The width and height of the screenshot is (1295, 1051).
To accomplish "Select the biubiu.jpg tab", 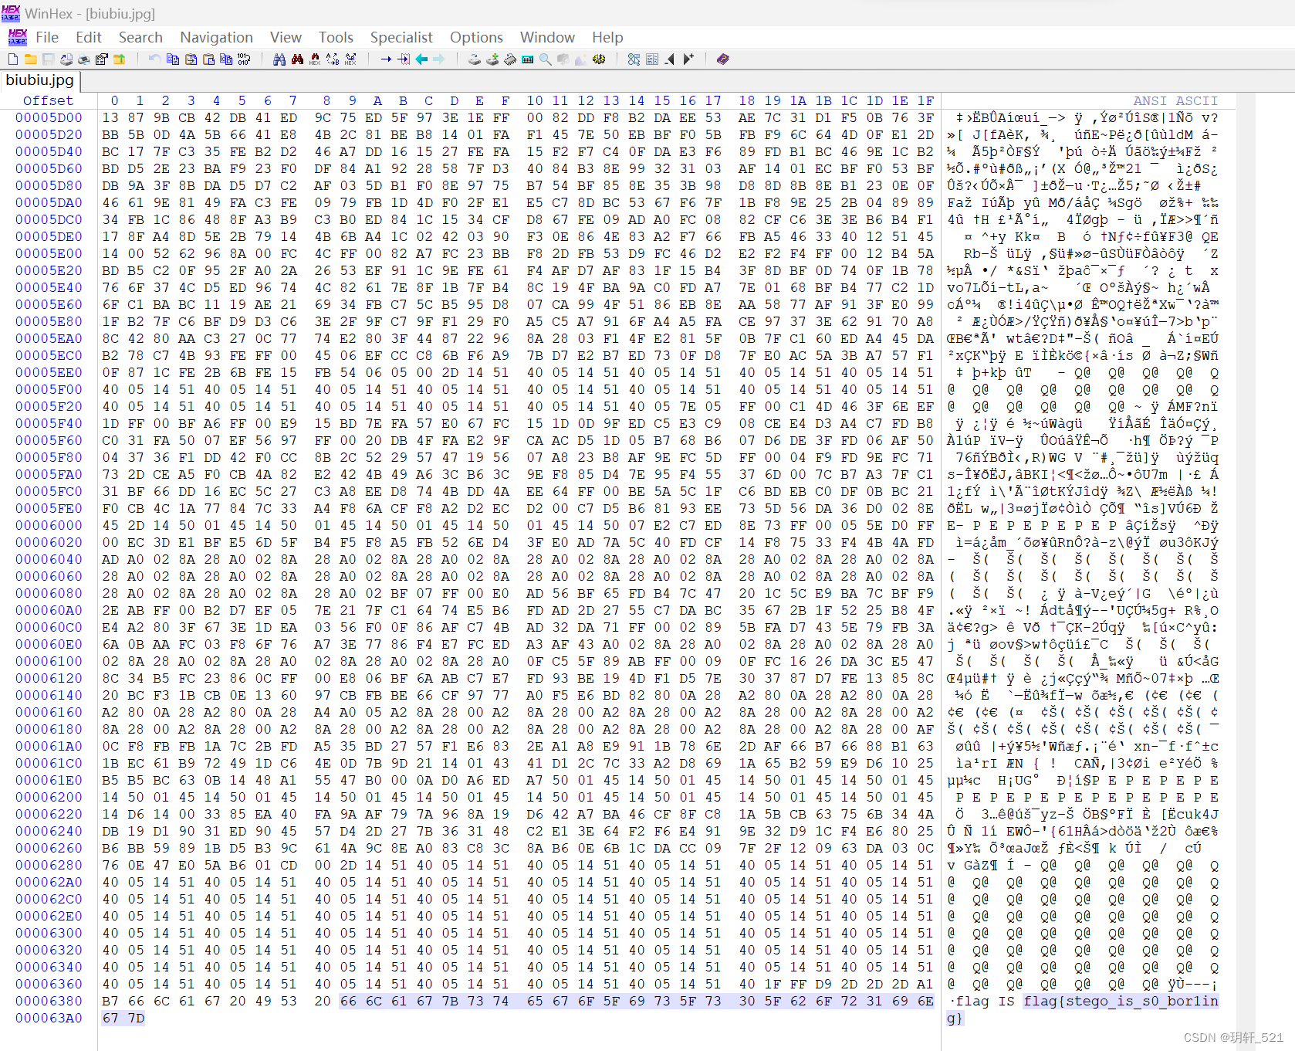I will tap(40, 80).
